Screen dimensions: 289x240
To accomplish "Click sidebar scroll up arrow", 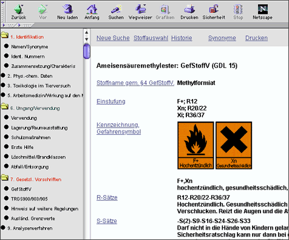I will (87, 32).
